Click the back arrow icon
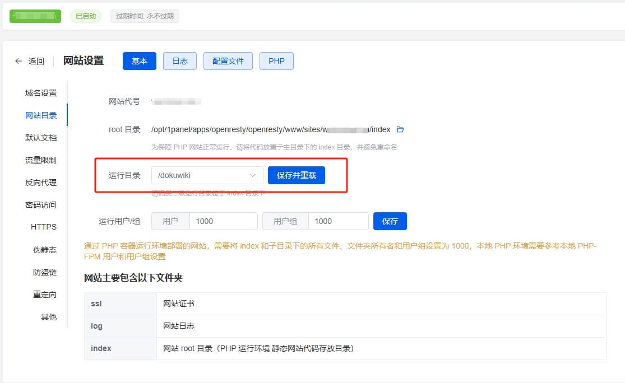Viewport: 625px width, 383px height. [x=19, y=61]
